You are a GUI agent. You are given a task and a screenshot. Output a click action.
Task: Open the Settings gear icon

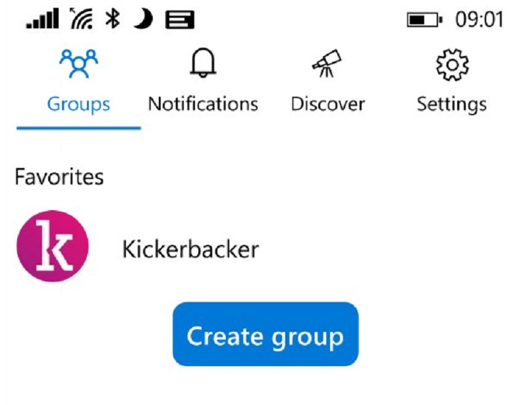[x=452, y=65]
